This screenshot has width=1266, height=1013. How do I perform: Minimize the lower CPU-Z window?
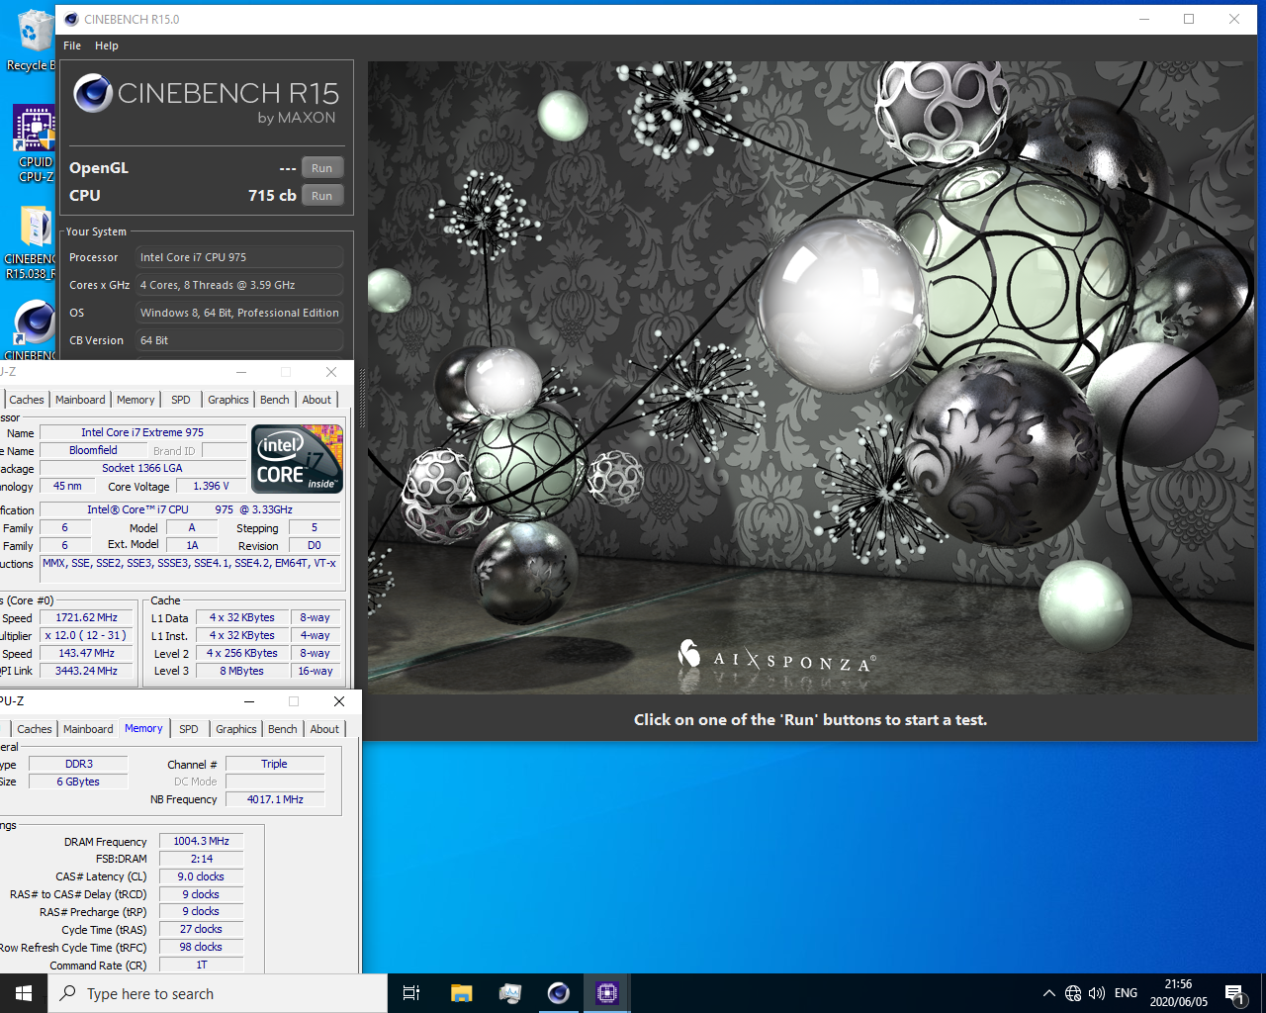(249, 701)
